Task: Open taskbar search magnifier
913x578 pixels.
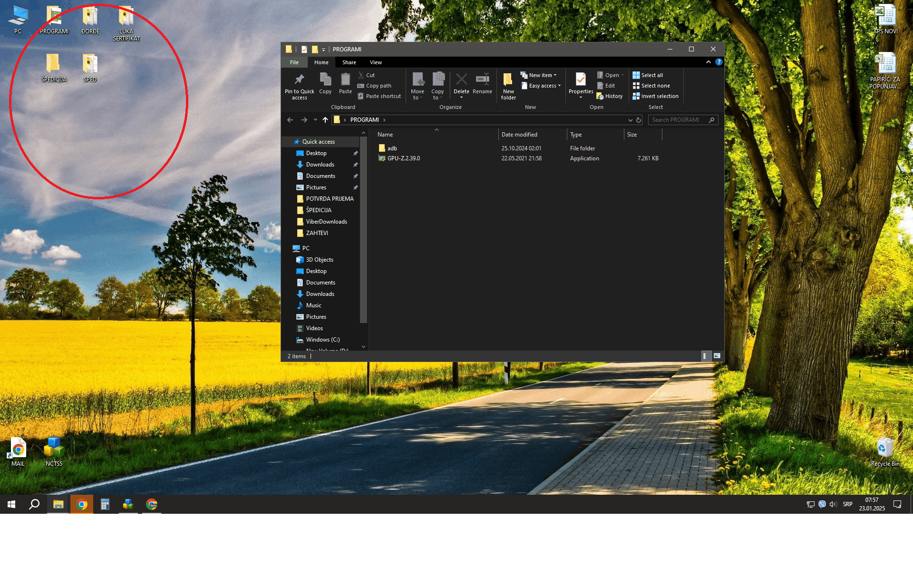Action: [x=34, y=504]
